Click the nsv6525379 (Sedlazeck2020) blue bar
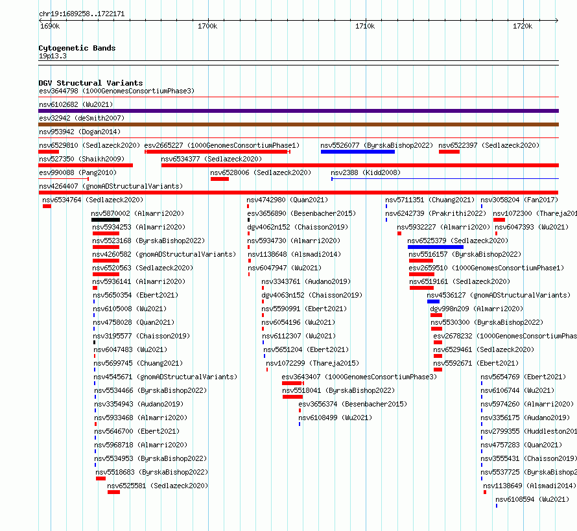 click(x=435, y=247)
